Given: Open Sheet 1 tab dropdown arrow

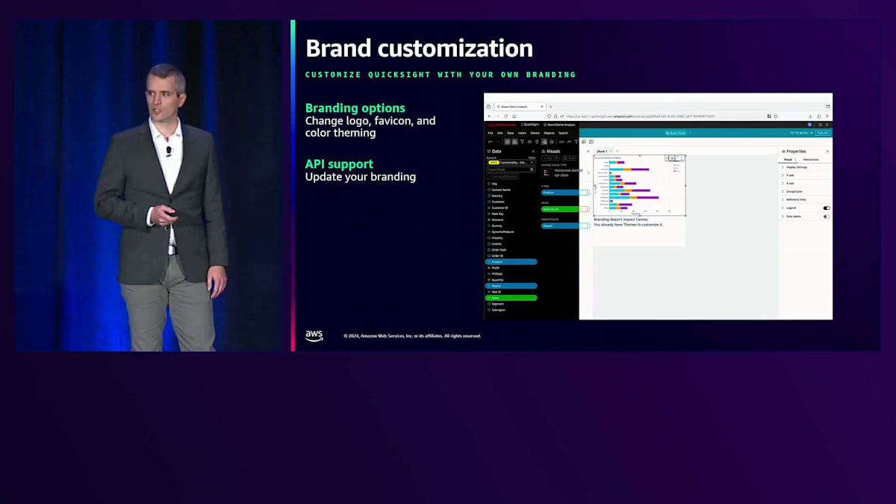Looking at the screenshot, I should (x=611, y=151).
